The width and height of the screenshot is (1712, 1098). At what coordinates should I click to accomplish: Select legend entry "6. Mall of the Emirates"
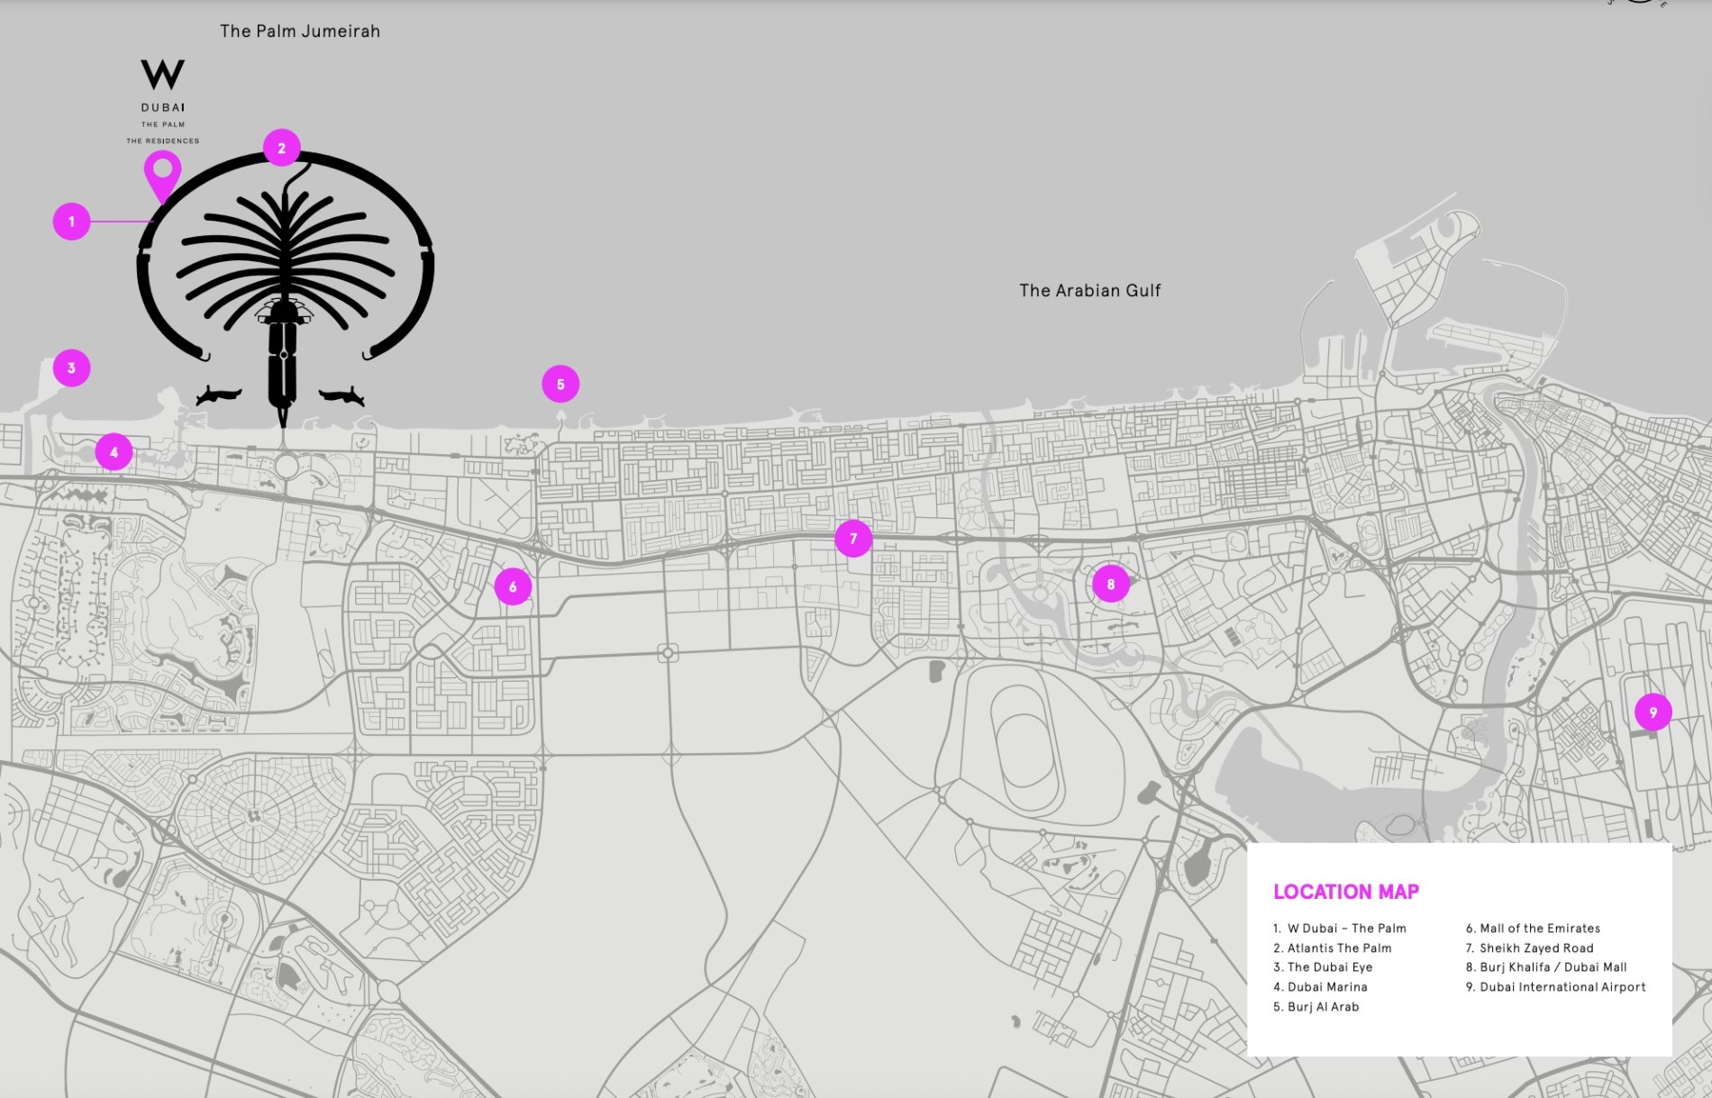coord(1534,929)
